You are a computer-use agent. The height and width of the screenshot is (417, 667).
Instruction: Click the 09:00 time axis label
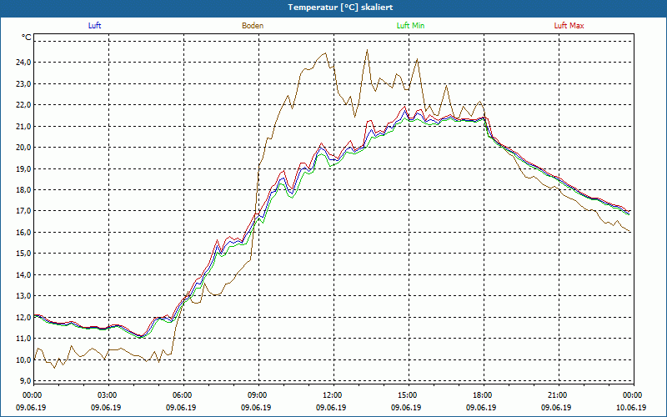click(258, 395)
